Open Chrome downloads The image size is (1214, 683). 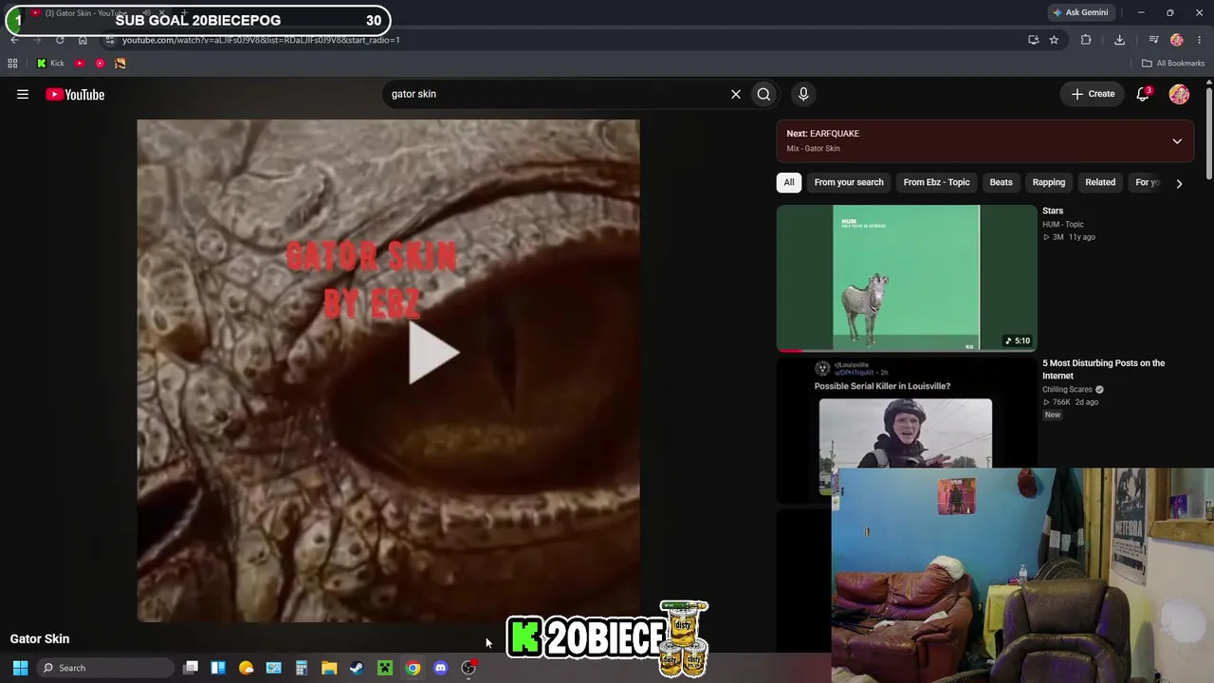1119,40
